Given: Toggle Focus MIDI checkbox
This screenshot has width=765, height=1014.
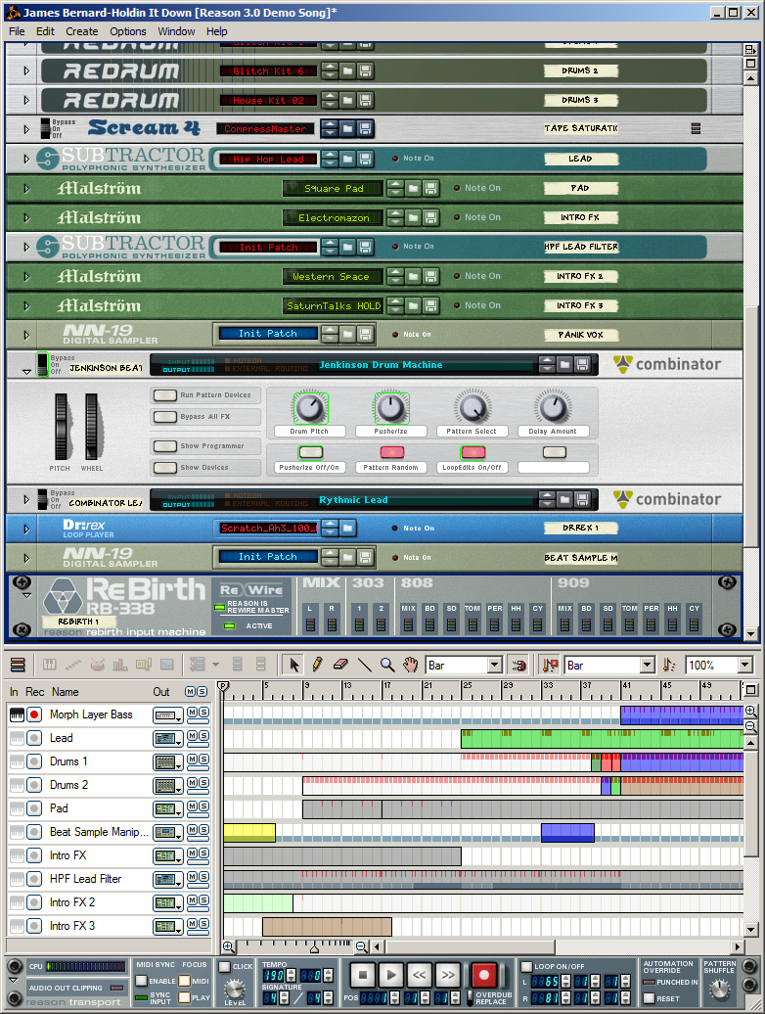Looking at the screenshot, I should pos(185,981).
